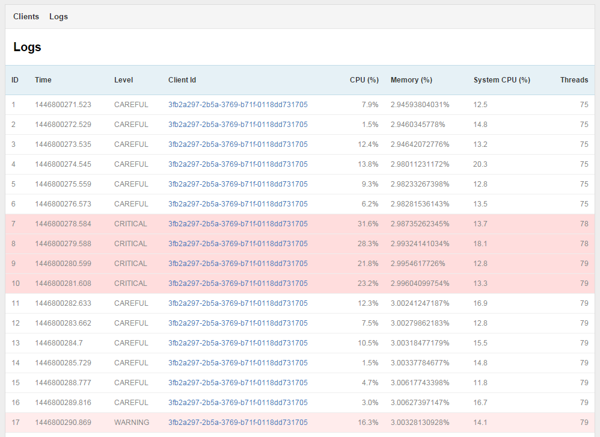Click memory value 2.9954617726%

coord(418,264)
